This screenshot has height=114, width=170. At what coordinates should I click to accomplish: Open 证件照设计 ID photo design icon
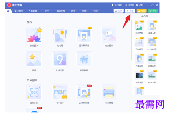84,35
